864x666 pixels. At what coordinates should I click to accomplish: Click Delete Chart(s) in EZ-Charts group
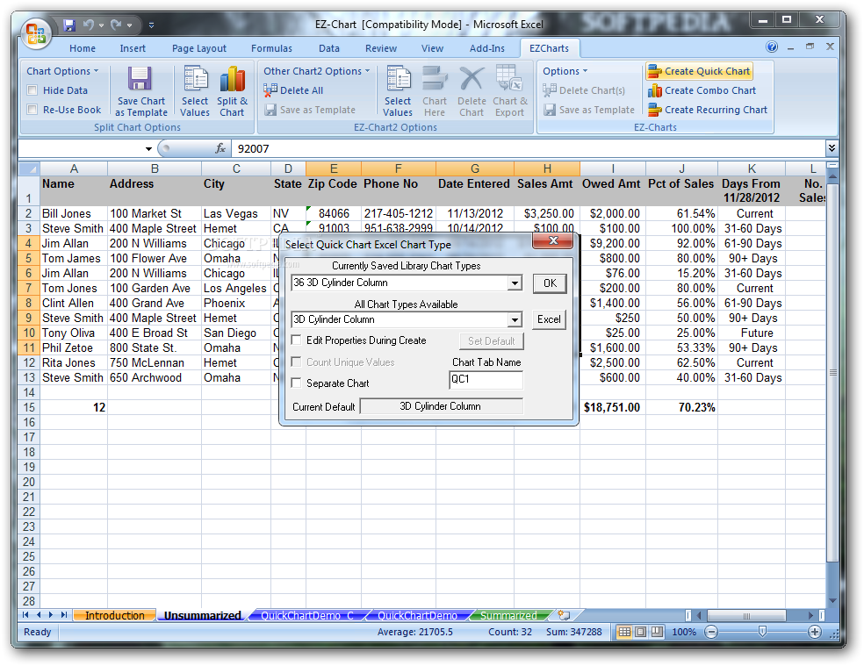(584, 90)
